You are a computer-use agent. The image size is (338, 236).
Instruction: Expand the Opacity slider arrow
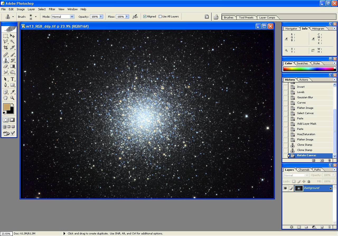pos(101,17)
